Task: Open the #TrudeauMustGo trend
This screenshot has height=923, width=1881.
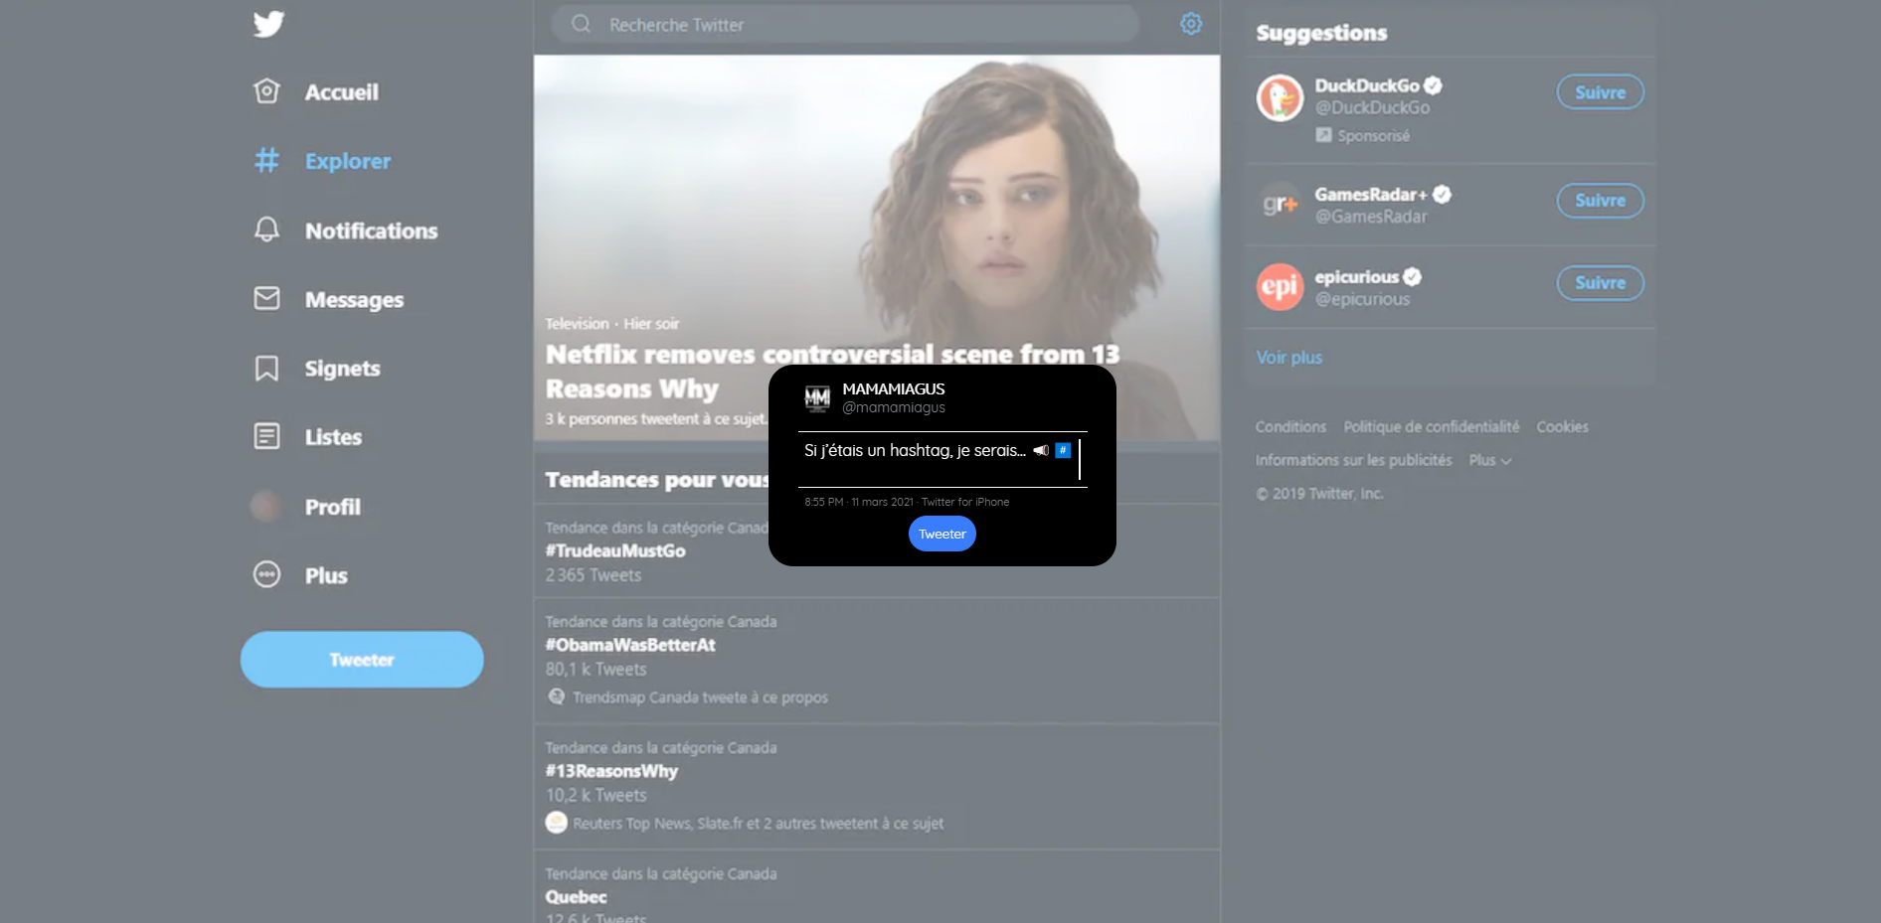Action: (615, 550)
